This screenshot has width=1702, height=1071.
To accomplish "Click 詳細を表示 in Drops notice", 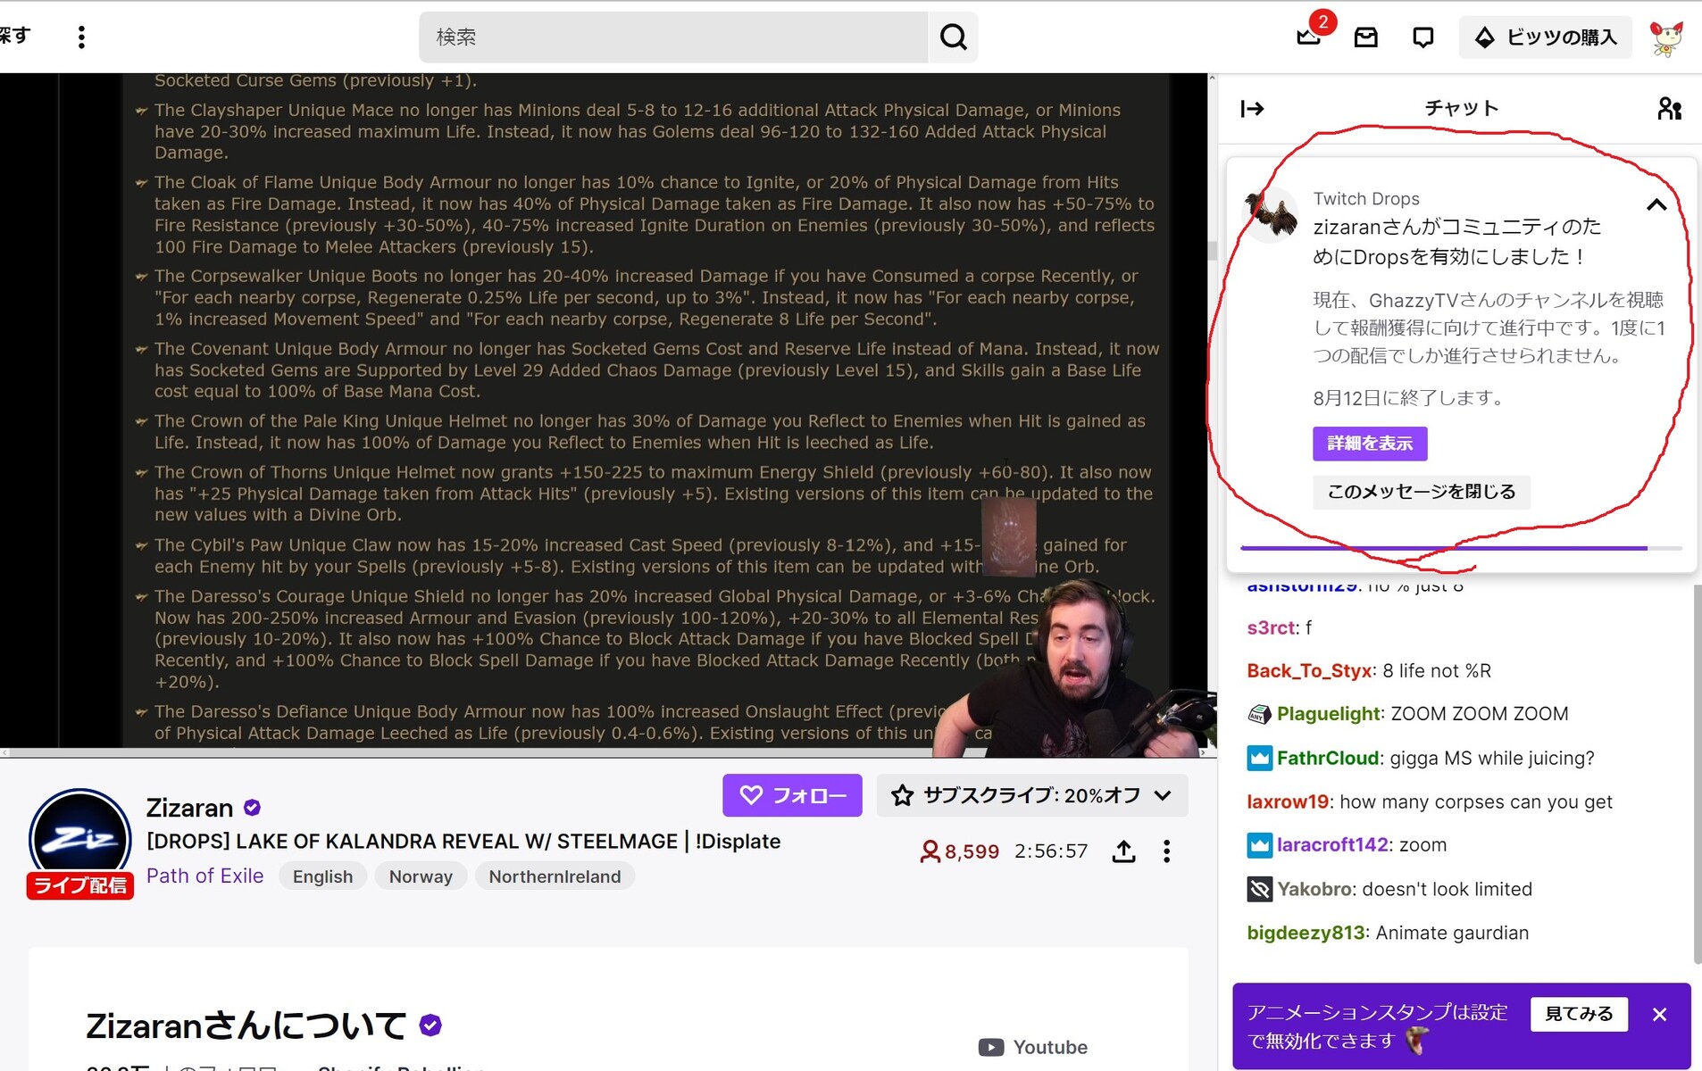I will click(1369, 444).
